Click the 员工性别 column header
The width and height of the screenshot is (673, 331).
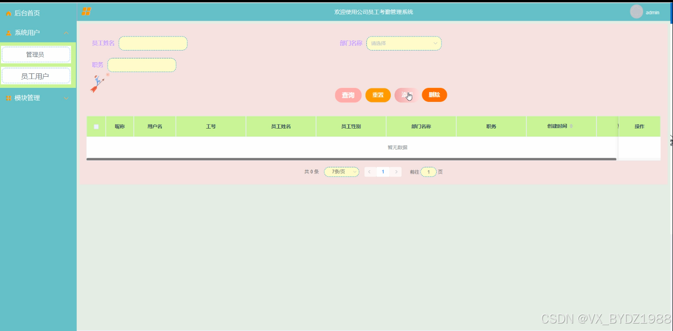[351, 127]
